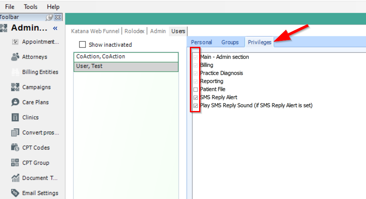Viewport: 366px width, 199px height.
Task: Click the Convert prospects icon
Action: [15, 132]
